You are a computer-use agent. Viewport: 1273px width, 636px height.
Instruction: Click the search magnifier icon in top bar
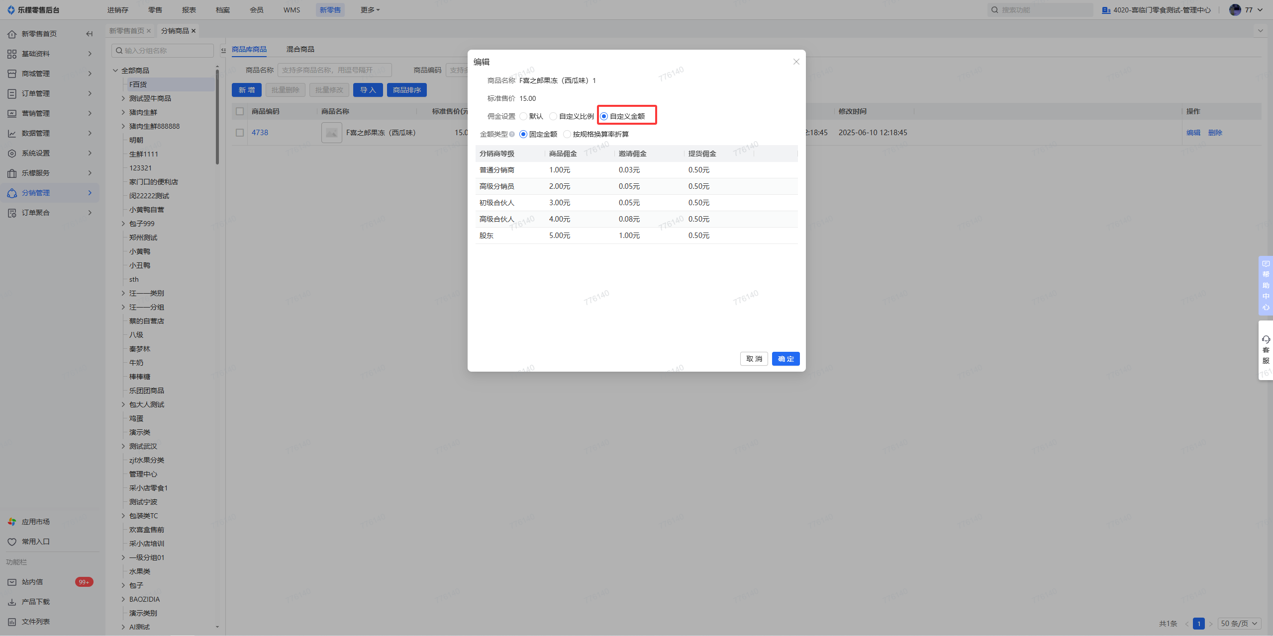point(995,10)
